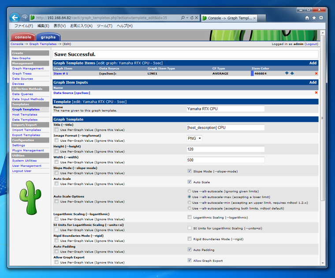Click the refresh icon in address bar

click(192, 18)
